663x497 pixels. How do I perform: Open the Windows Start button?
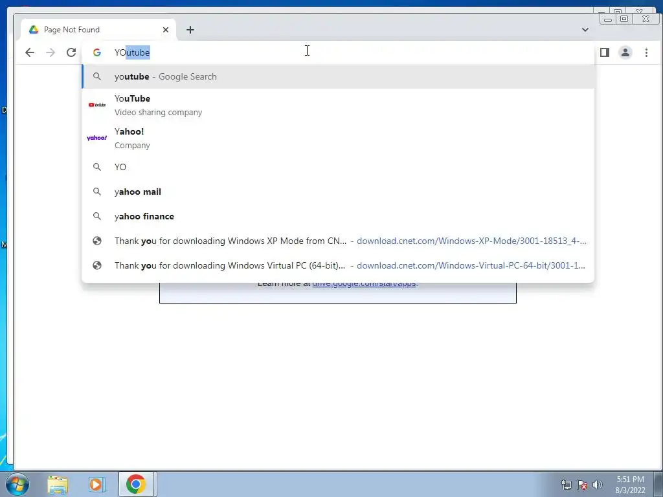(x=17, y=484)
